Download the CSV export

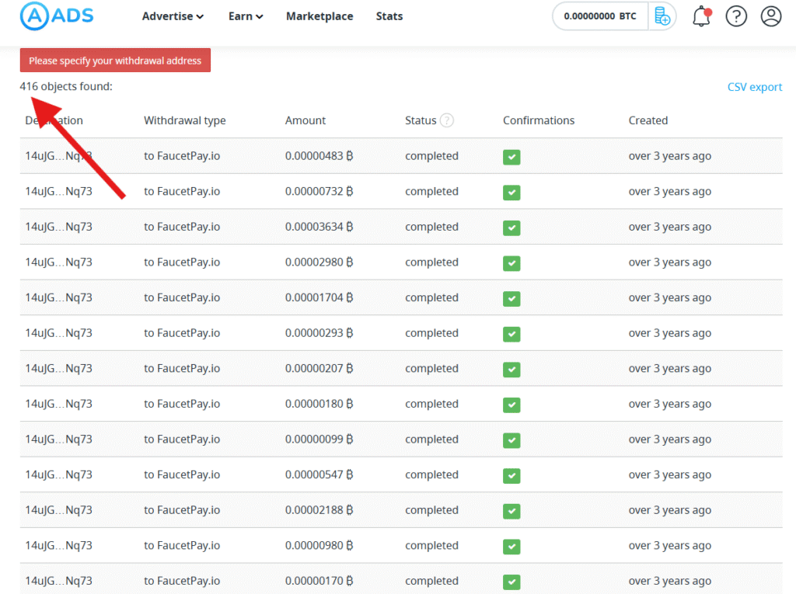click(754, 87)
